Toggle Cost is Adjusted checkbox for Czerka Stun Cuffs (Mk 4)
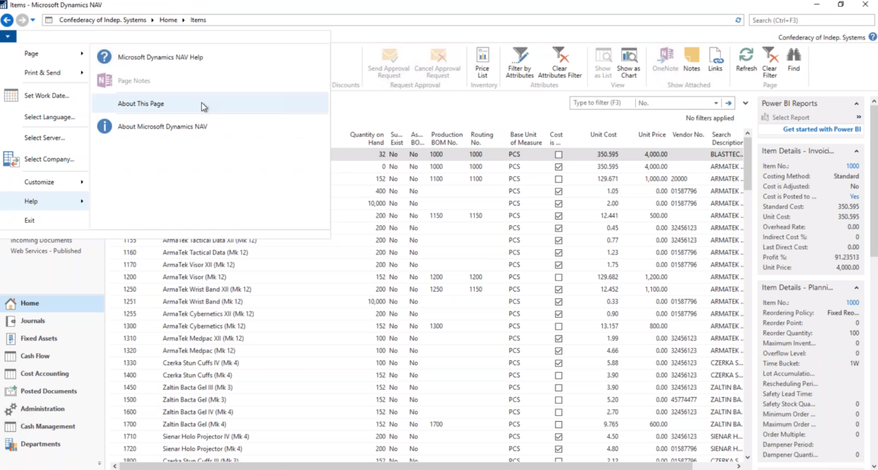878x470 pixels. (559, 376)
